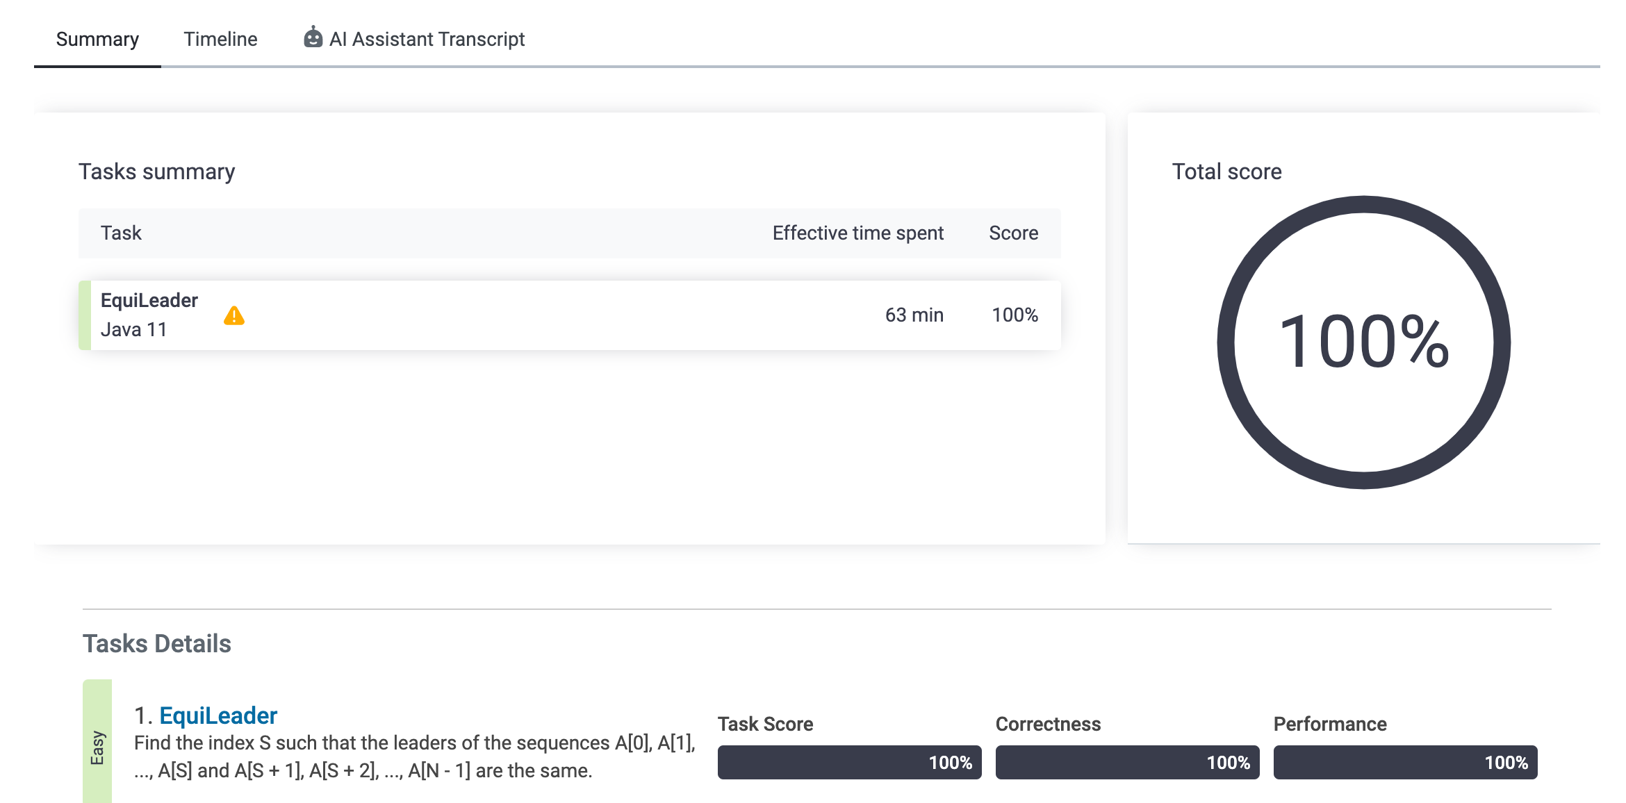This screenshot has height=803, width=1626.
Task: Open the EquiLeader link in Tasks Details
Action: [218, 715]
